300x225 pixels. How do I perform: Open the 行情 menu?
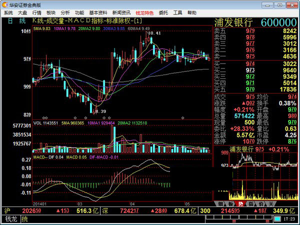pyautogui.click(x=36, y=13)
